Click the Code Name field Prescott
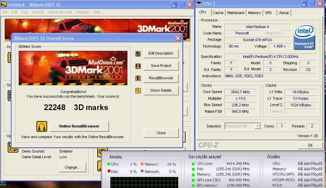 (242, 33)
